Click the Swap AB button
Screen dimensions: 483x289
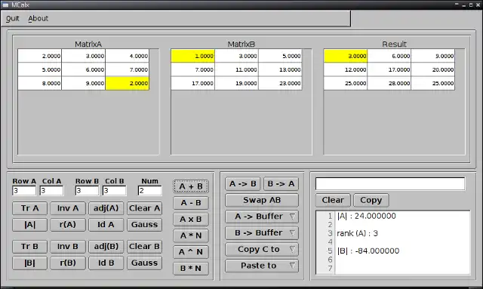pos(262,200)
